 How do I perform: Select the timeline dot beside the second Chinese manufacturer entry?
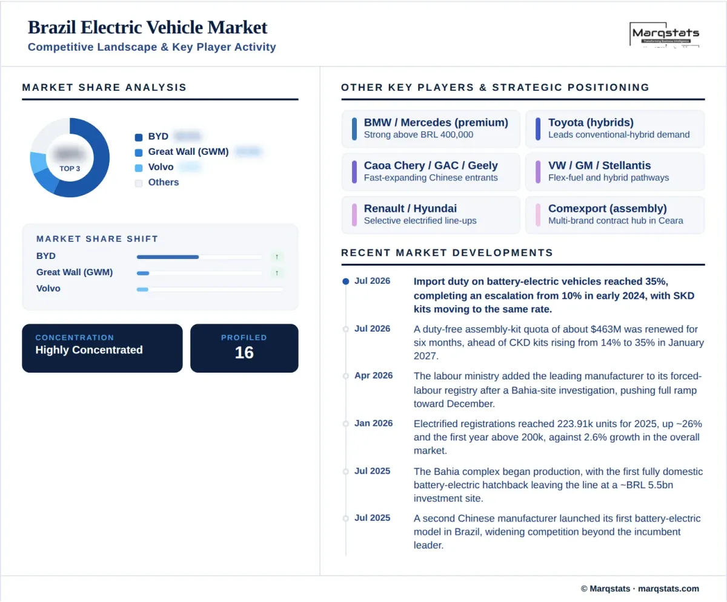point(346,519)
